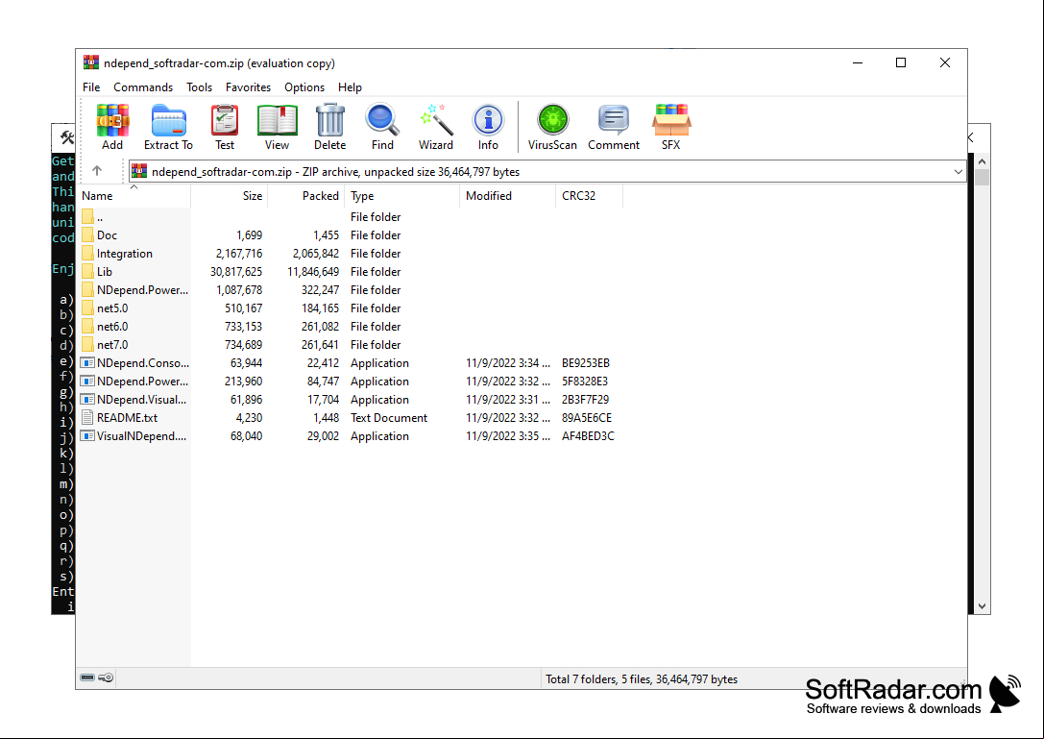Click the NDepend.Power... folder name

tap(142, 290)
